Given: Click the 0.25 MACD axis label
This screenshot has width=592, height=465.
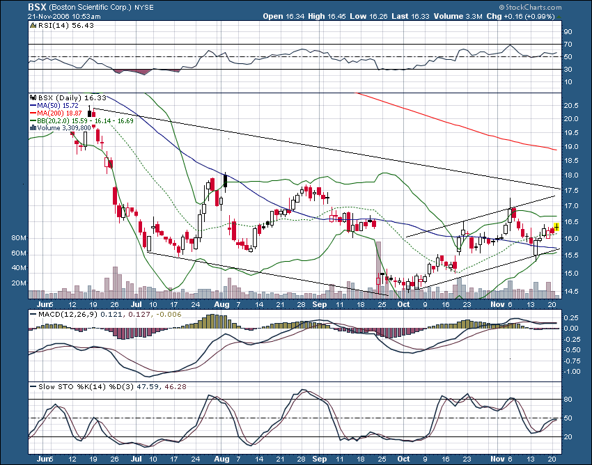Looking at the screenshot, I should 571,318.
